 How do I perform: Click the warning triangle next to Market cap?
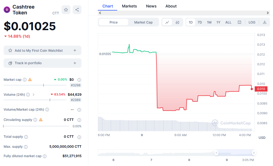click(30, 80)
